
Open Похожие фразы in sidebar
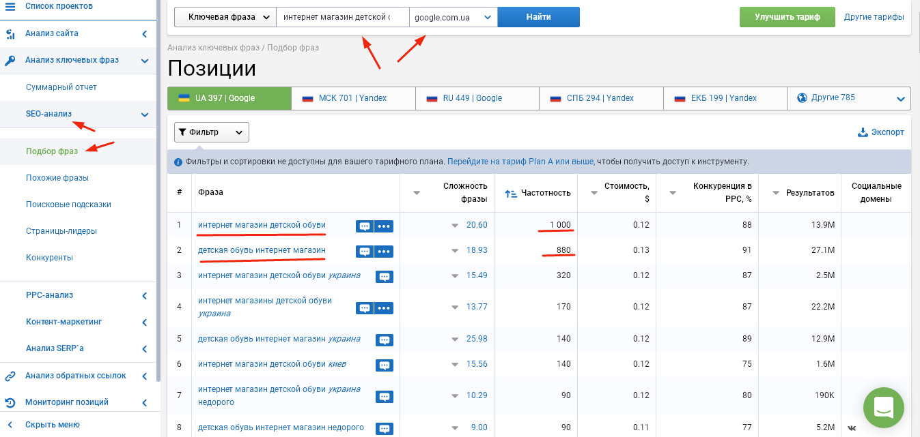click(57, 178)
